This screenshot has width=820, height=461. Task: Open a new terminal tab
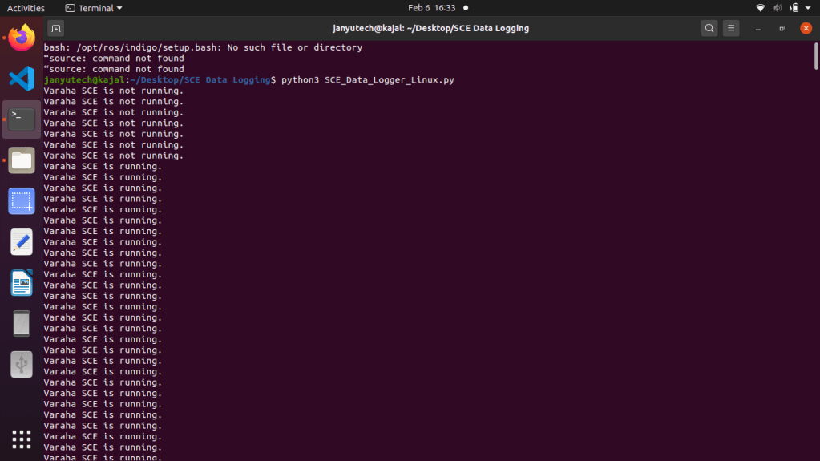pos(55,28)
